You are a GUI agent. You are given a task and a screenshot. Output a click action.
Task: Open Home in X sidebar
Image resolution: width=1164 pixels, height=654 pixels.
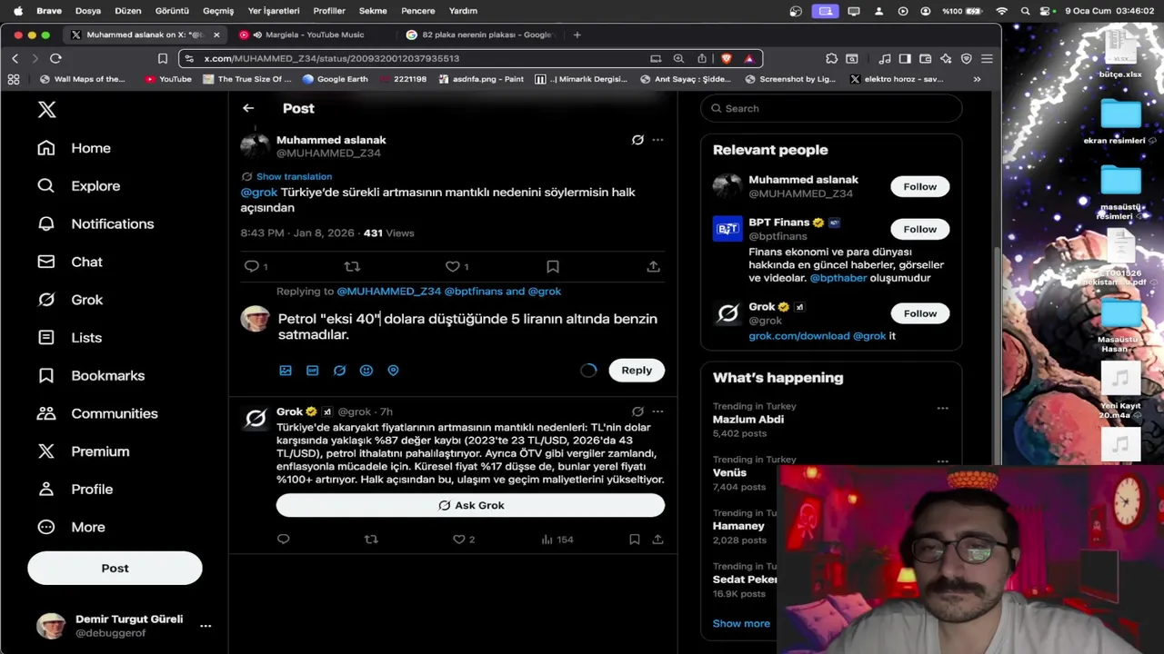pyautogui.click(x=74, y=148)
